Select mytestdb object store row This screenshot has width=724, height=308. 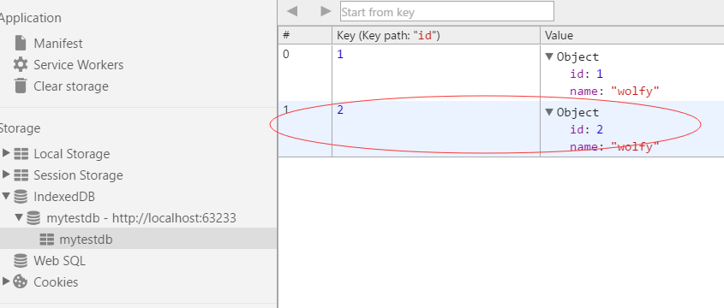[x=139, y=240]
